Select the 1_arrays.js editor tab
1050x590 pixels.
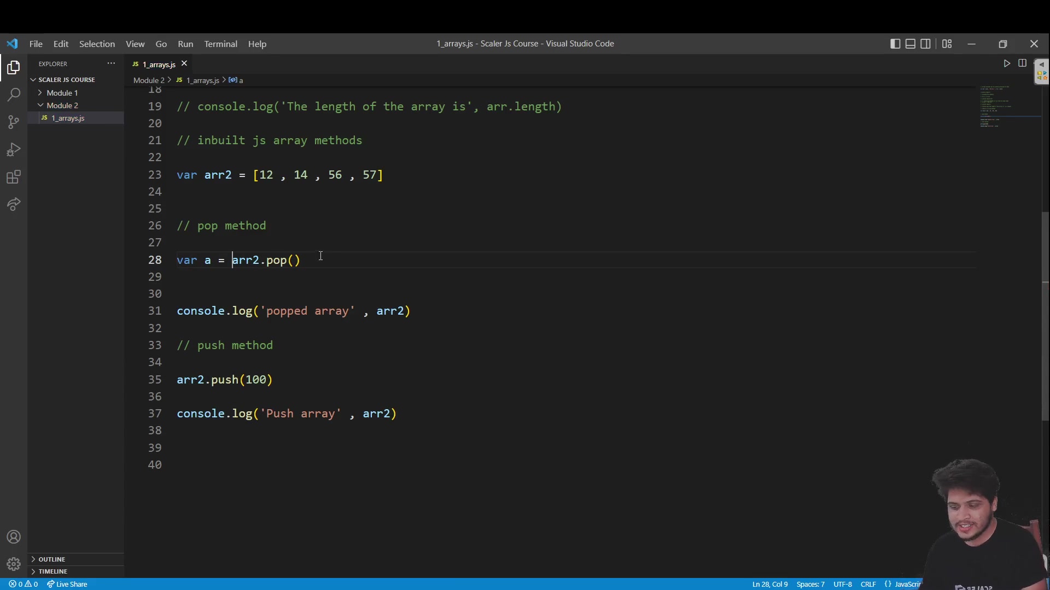coord(157,64)
